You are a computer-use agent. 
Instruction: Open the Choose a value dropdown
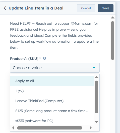(x=55, y=68)
